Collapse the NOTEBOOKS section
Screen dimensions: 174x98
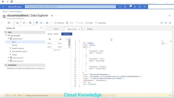point(6,65)
